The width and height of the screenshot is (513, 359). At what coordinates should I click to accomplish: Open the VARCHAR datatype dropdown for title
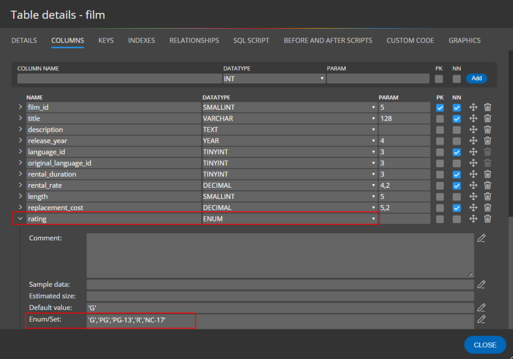[290, 118]
